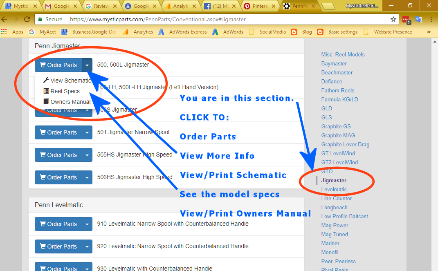Expand dropdown arrow beside 500, 500L Jigmaster
Screen dimensions: 438x271
pyautogui.click(x=87, y=65)
